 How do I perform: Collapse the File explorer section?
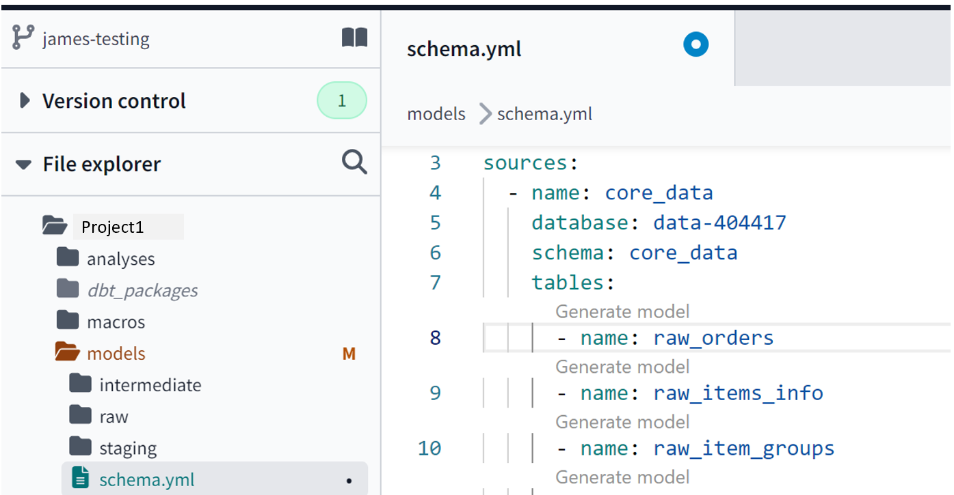tap(24, 165)
